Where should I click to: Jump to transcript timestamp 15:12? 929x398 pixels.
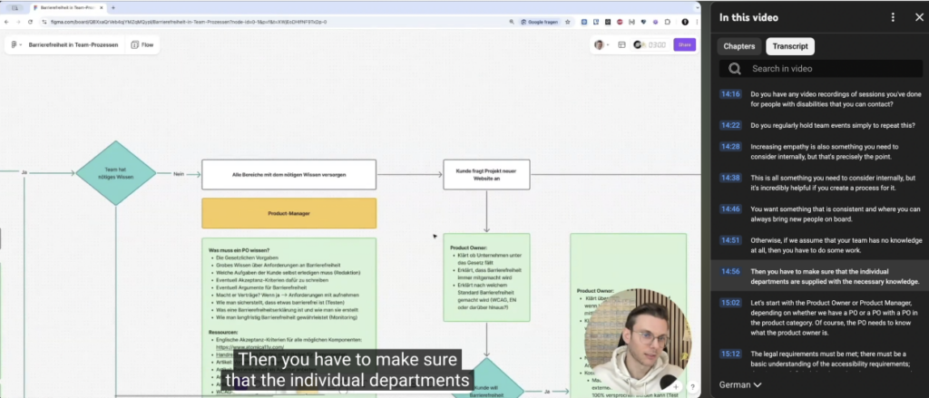click(x=730, y=354)
